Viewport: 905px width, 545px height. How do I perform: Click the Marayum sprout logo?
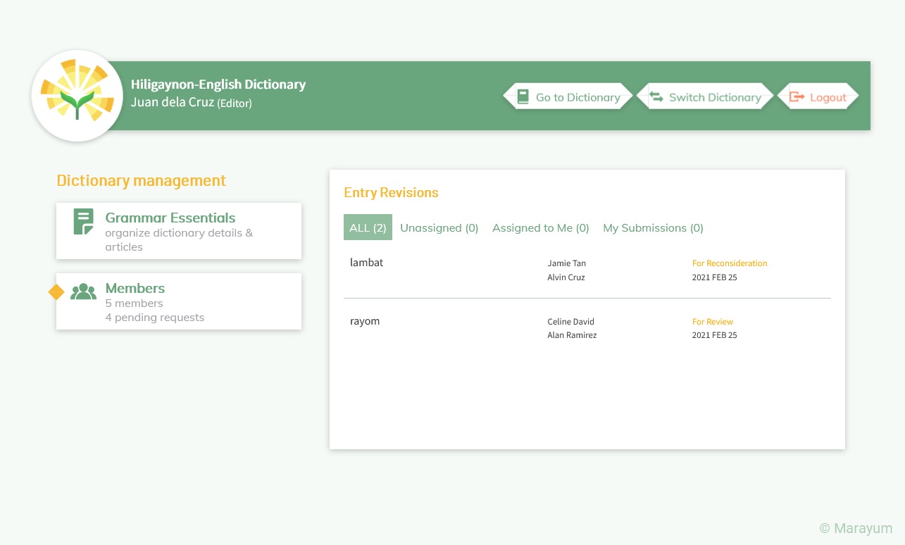coord(77,96)
